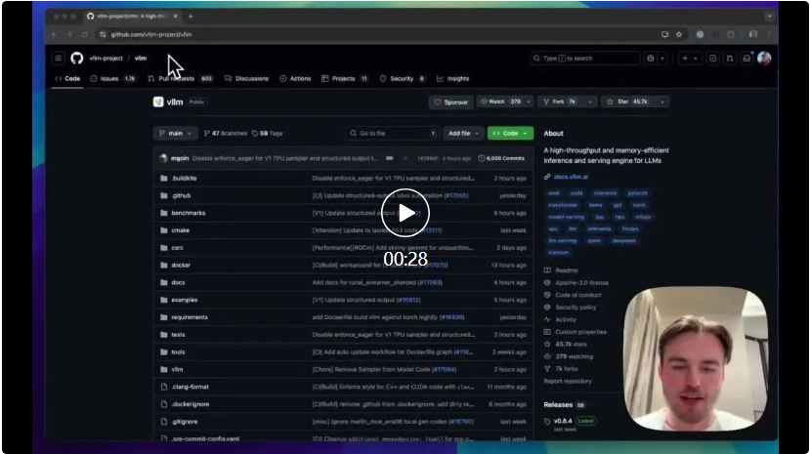This screenshot has height=454, width=810.
Task: Star the vllm repository
Action: coord(628,102)
